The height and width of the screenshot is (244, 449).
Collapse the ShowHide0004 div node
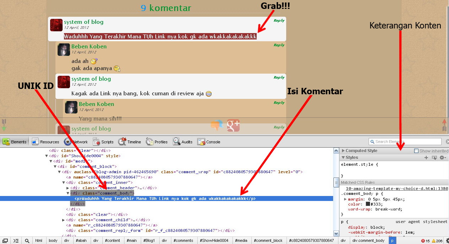[x=47, y=156]
